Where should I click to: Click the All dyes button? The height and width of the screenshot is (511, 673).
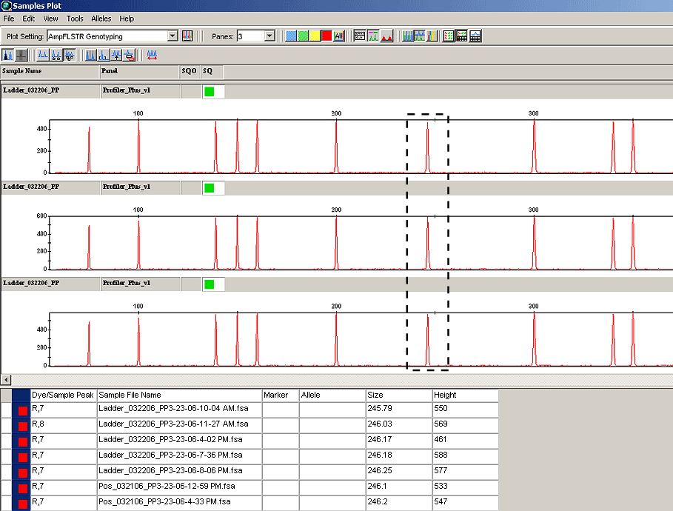(x=338, y=36)
